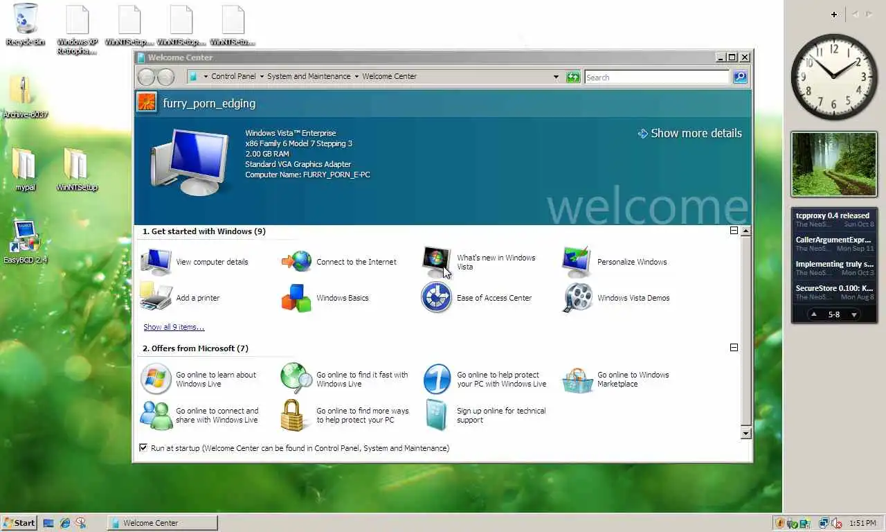Open Ease of Access Center item
886x532 pixels.
[x=476, y=298]
